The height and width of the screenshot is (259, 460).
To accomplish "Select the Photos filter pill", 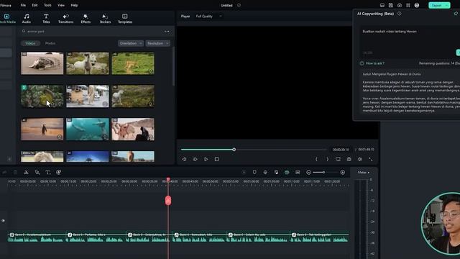I will click(x=50, y=43).
